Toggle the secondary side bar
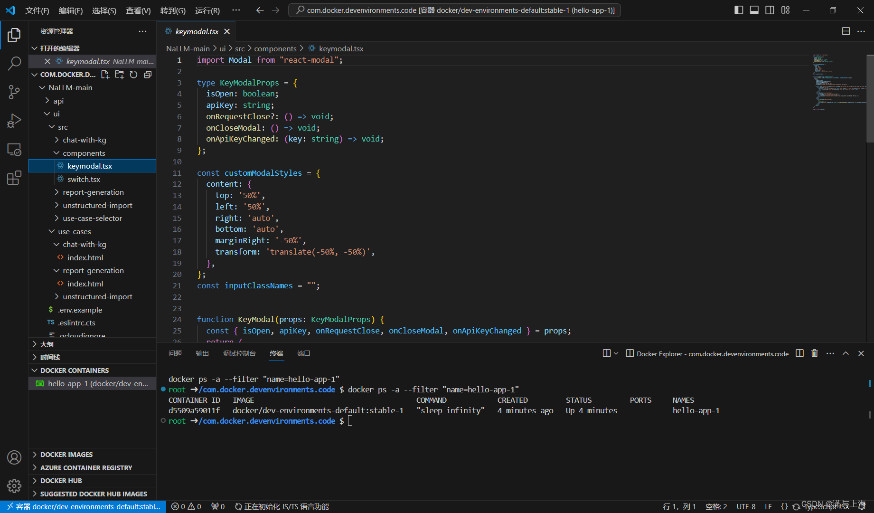The width and height of the screenshot is (874, 513). click(770, 10)
